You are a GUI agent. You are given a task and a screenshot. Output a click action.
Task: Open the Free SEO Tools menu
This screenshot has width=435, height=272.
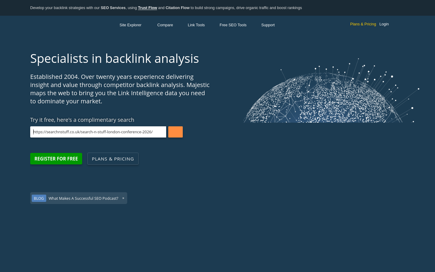(x=233, y=25)
